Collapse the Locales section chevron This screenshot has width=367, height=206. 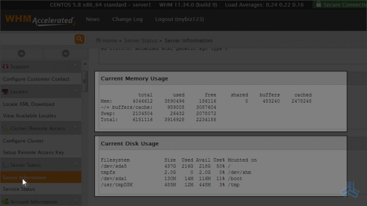[75, 91]
